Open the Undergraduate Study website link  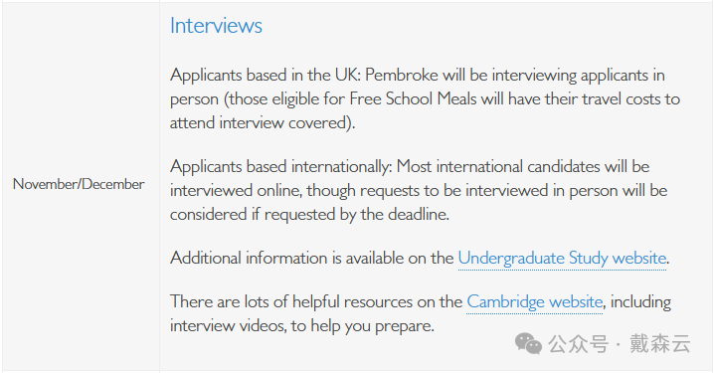point(562,259)
